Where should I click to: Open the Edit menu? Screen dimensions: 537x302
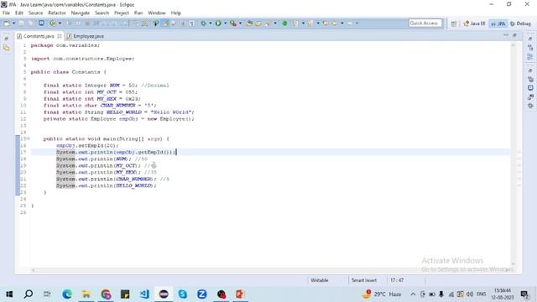[19, 13]
